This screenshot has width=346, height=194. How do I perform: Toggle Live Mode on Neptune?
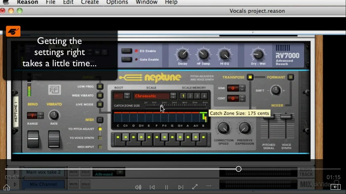tap(100, 104)
